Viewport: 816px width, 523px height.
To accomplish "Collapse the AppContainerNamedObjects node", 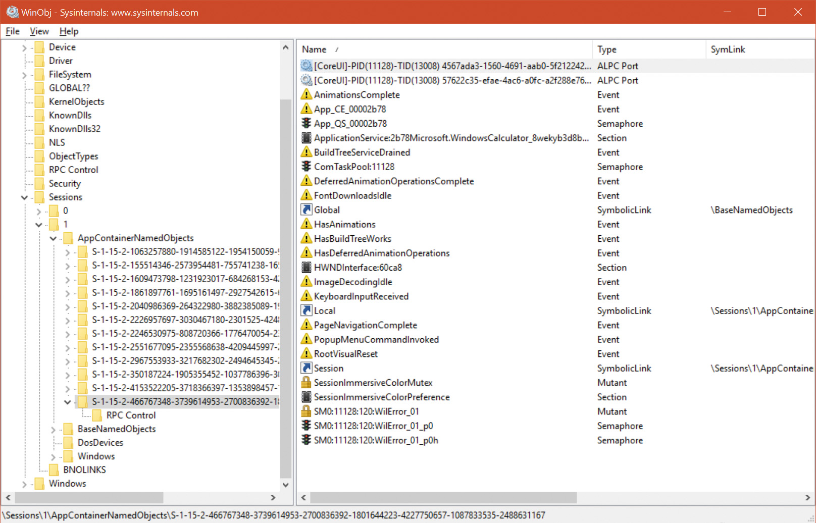I will pos(53,238).
